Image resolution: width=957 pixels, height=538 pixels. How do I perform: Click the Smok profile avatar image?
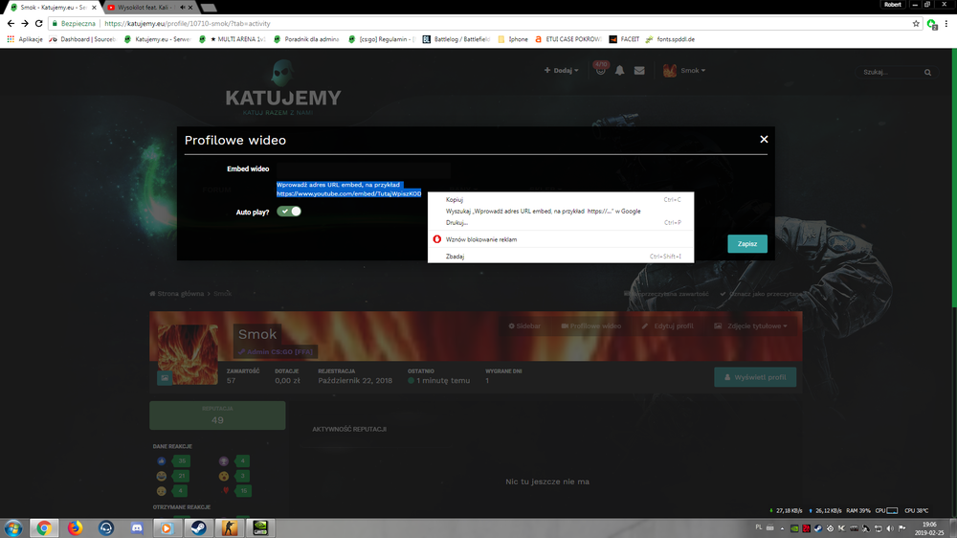point(188,354)
